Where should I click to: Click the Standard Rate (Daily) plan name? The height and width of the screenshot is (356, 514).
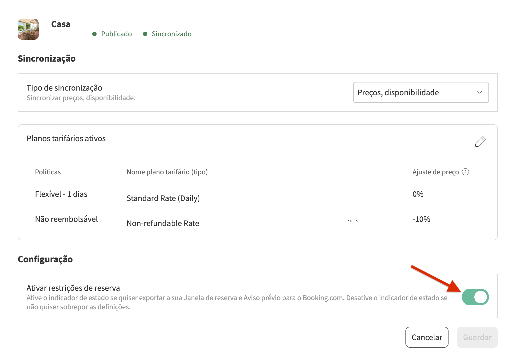[163, 198]
